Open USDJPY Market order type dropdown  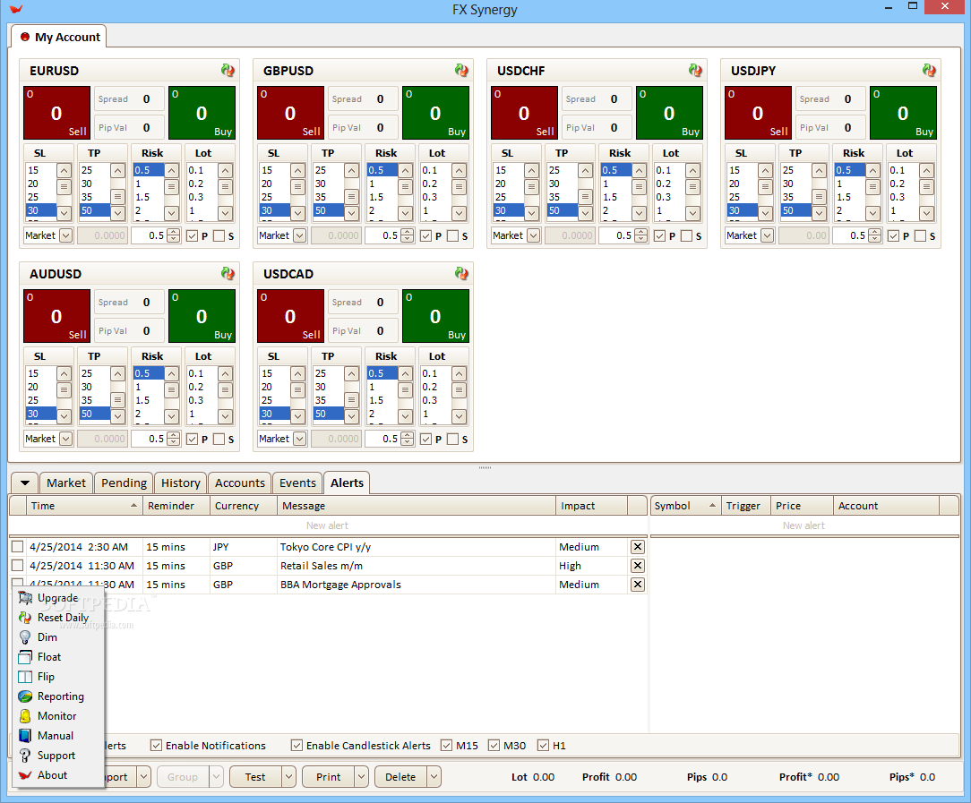(768, 235)
